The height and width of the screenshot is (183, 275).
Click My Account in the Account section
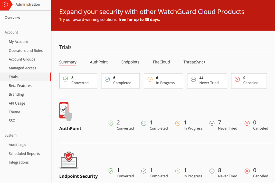coord(18,42)
